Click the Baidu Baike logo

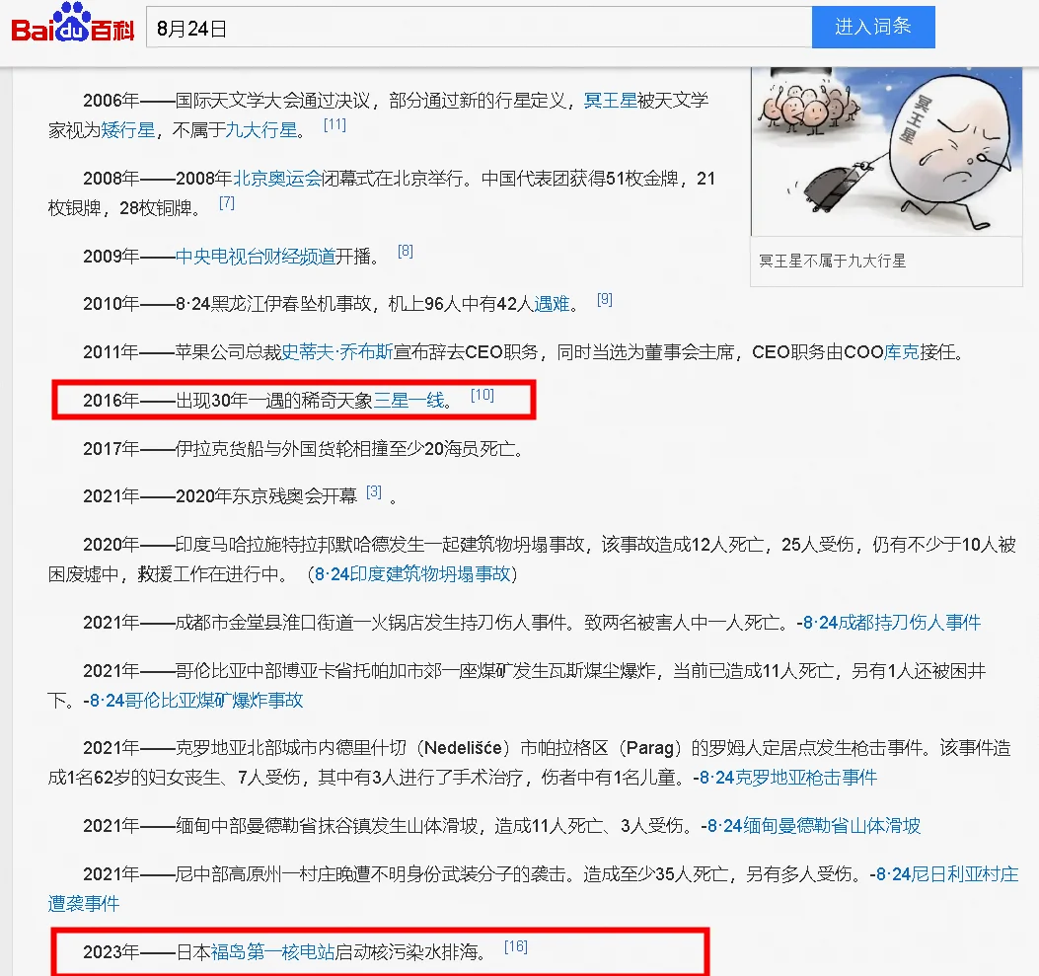click(x=73, y=24)
